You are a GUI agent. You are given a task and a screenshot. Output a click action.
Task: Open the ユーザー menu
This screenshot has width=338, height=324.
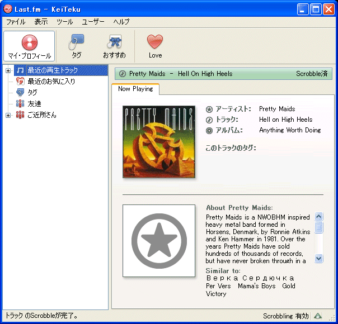pyautogui.click(x=93, y=22)
